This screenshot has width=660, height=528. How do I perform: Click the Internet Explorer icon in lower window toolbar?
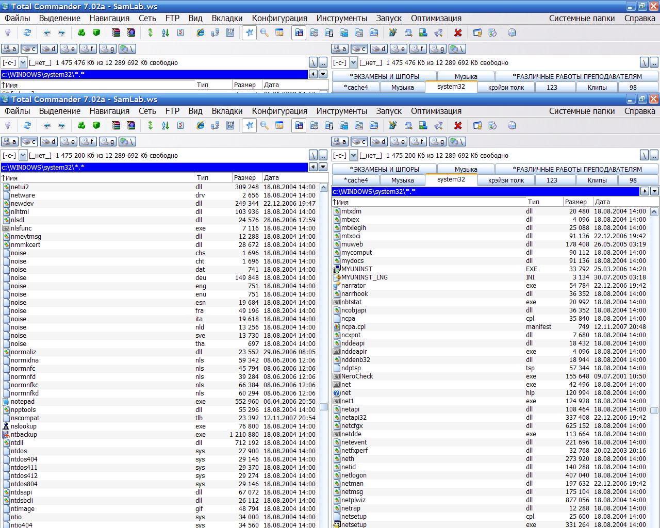pyautogui.click(x=200, y=125)
